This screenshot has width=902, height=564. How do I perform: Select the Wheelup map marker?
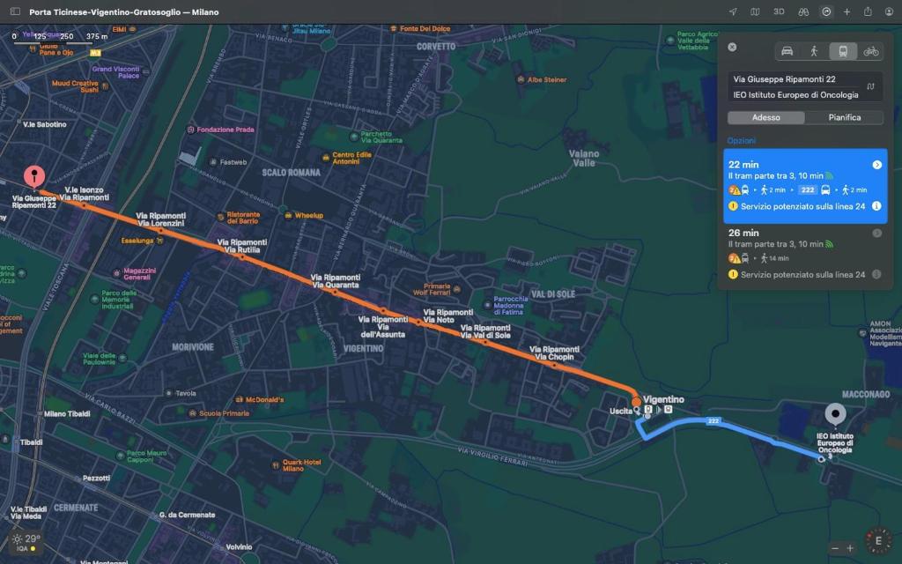(288, 215)
